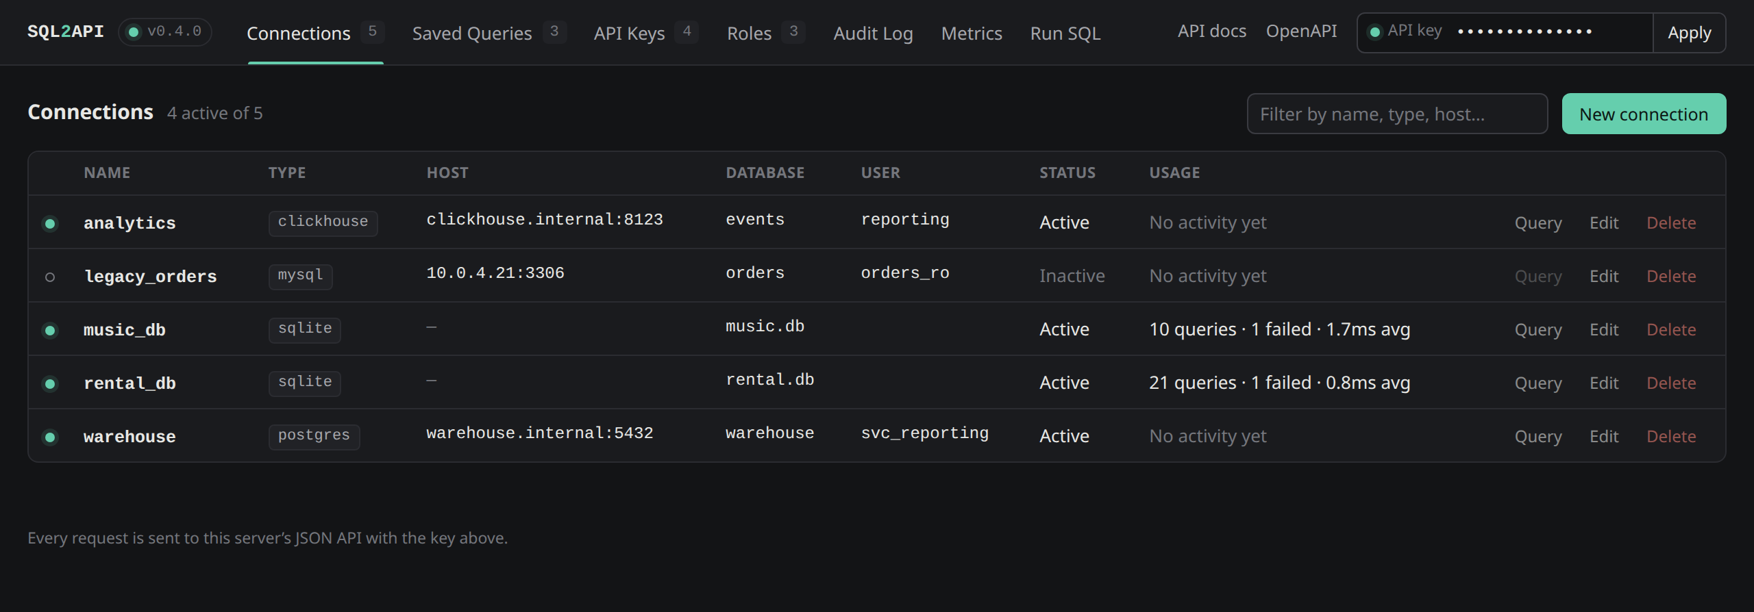Click the sqlite badge in music_db row
The image size is (1754, 612).
(x=304, y=329)
